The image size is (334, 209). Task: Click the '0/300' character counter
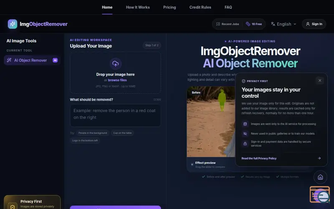(x=157, y=99)
